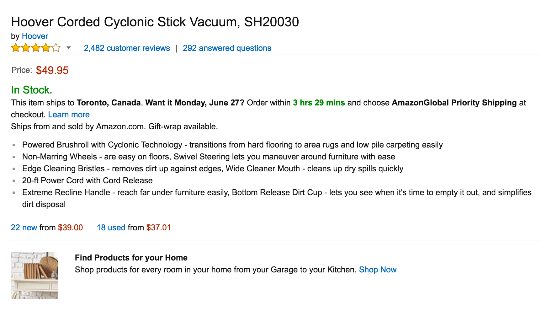Click the Toronto, Canada shipping location
Viewport: 552px width, 322px height.
click(x=109, y=103)
